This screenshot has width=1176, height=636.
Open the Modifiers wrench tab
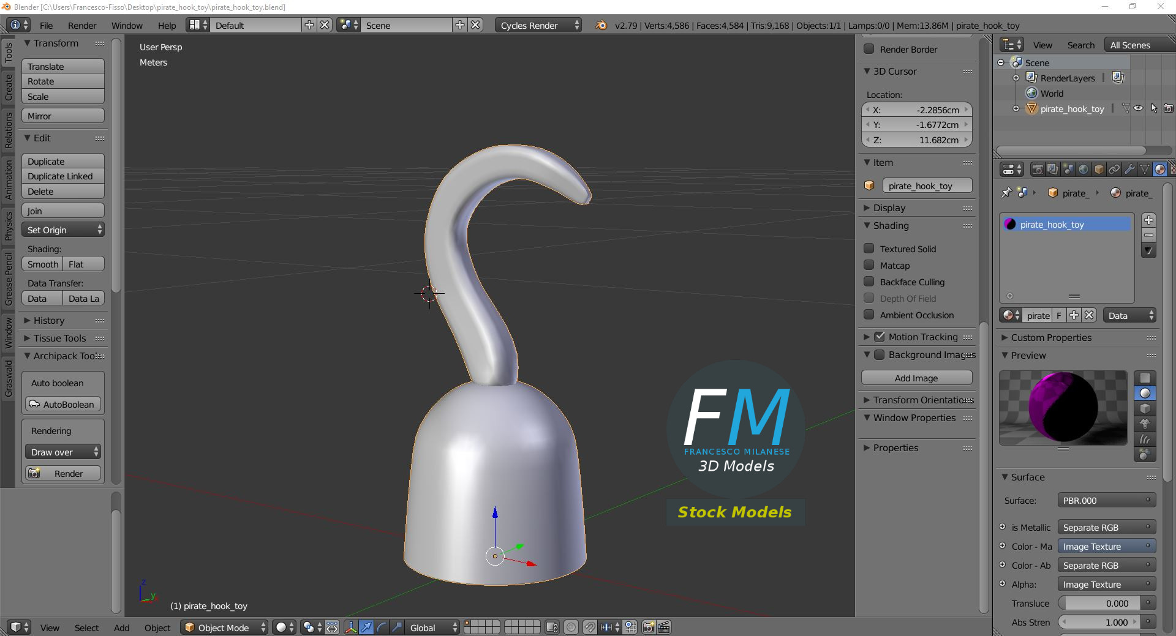[1129, 170]
